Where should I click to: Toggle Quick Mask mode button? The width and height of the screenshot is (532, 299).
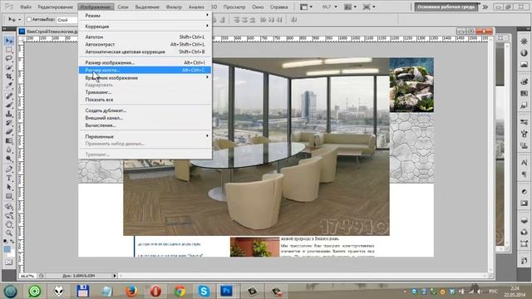pos(9,262)
